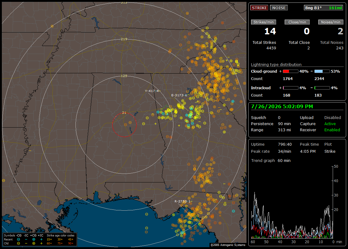Viewport: 348px width, 249px height.
Task: Click the Bng 81° 161mi bearing readout
Action: click(x=324, y=8)
